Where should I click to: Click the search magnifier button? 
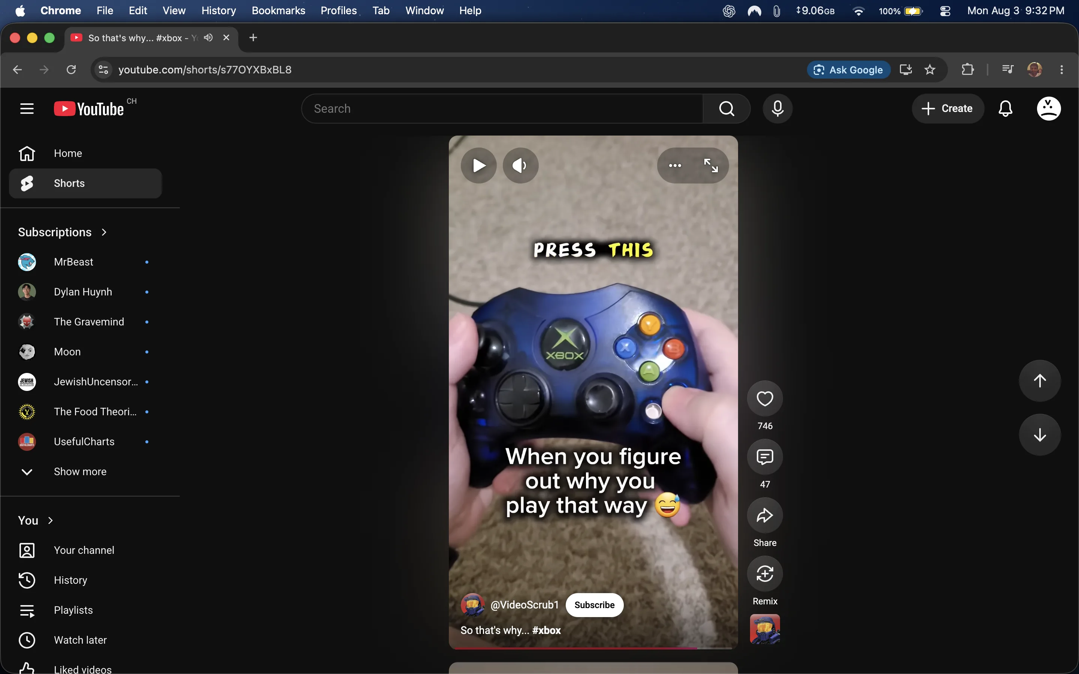coord(727,108)
